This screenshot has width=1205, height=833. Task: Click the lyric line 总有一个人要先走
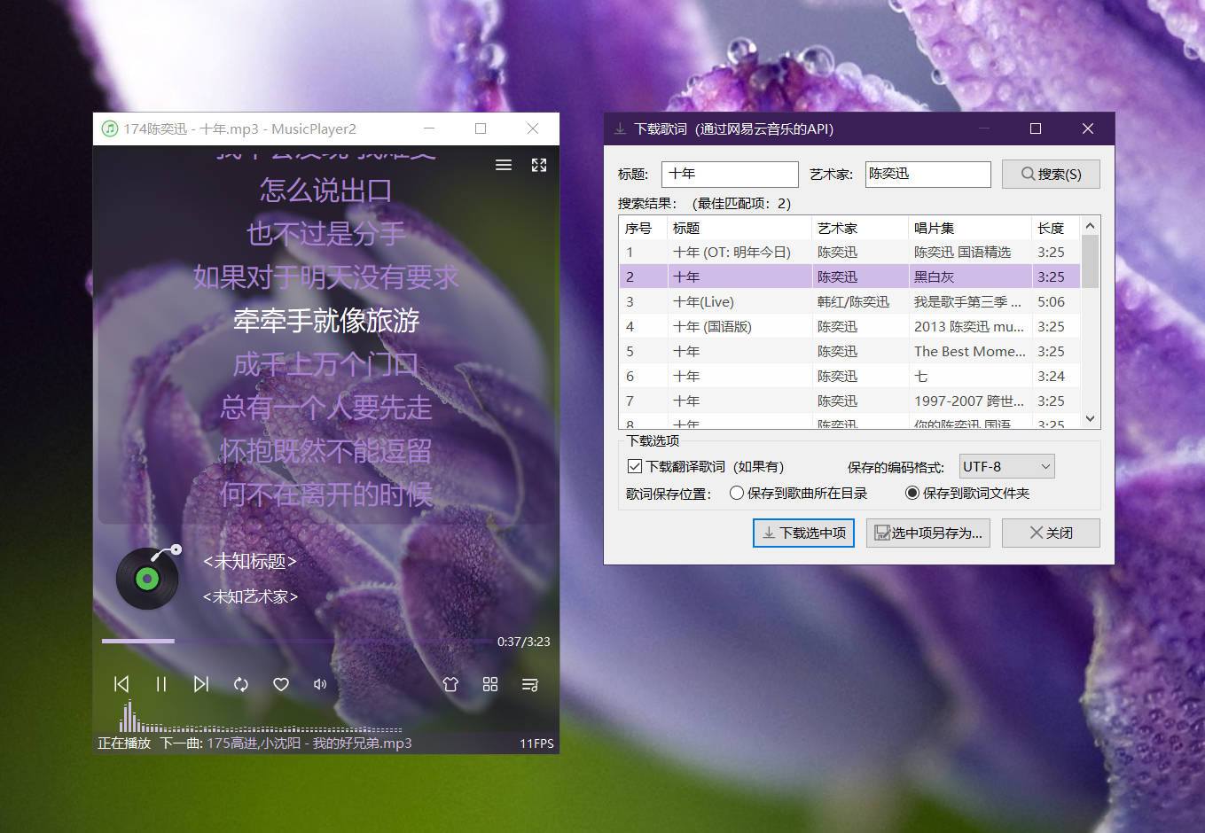click(326, 408)
